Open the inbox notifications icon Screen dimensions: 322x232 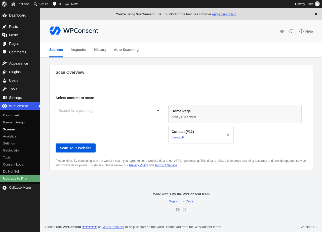tap(291, 31)
